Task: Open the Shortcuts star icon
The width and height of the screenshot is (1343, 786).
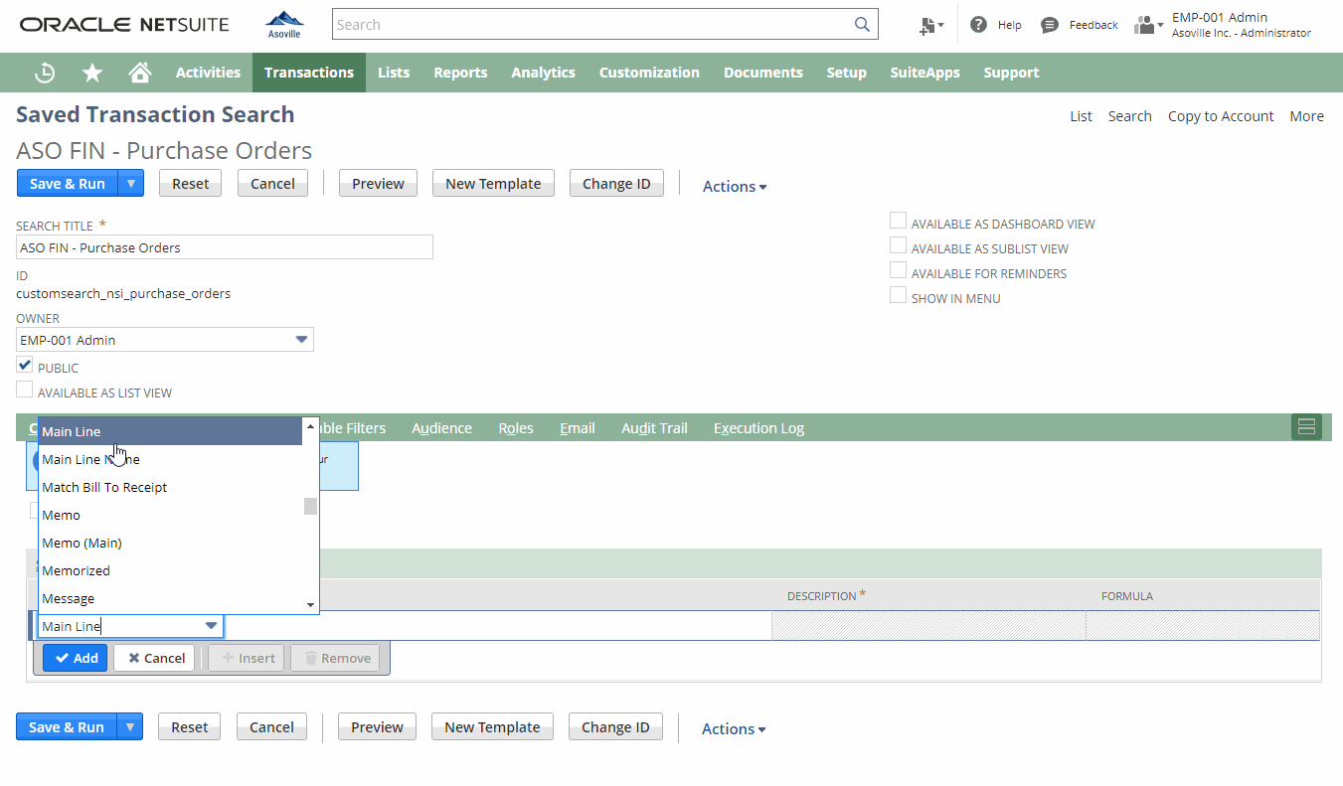Action: (x=92, y=73)
